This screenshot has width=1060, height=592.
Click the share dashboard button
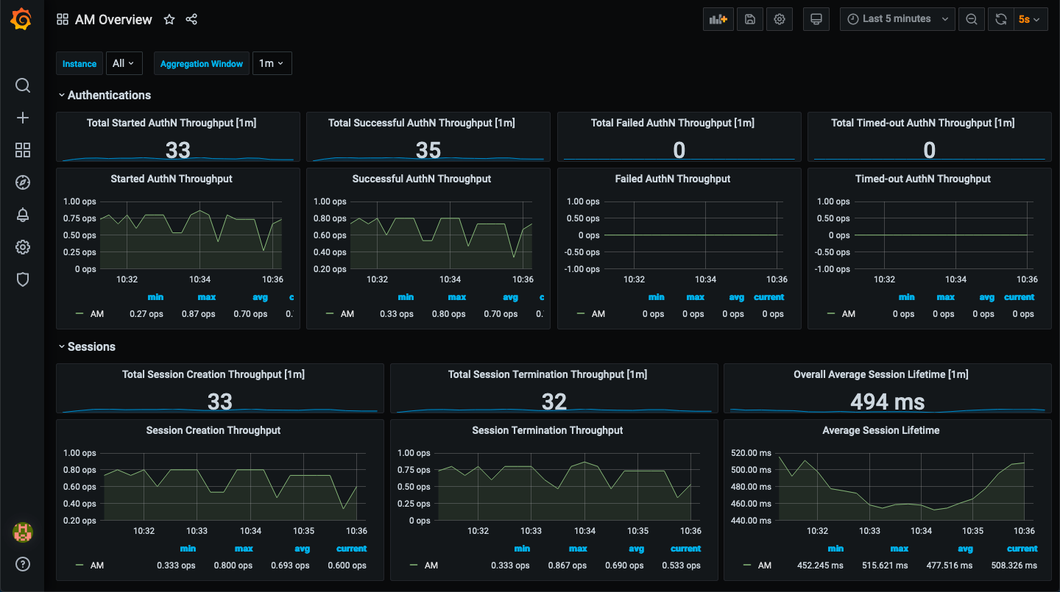click(191, 19)
